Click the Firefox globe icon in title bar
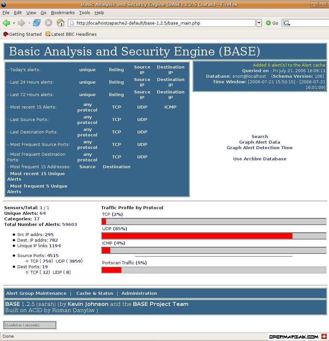Viewport: 329px width, 341px height. [x=4, y=4]
